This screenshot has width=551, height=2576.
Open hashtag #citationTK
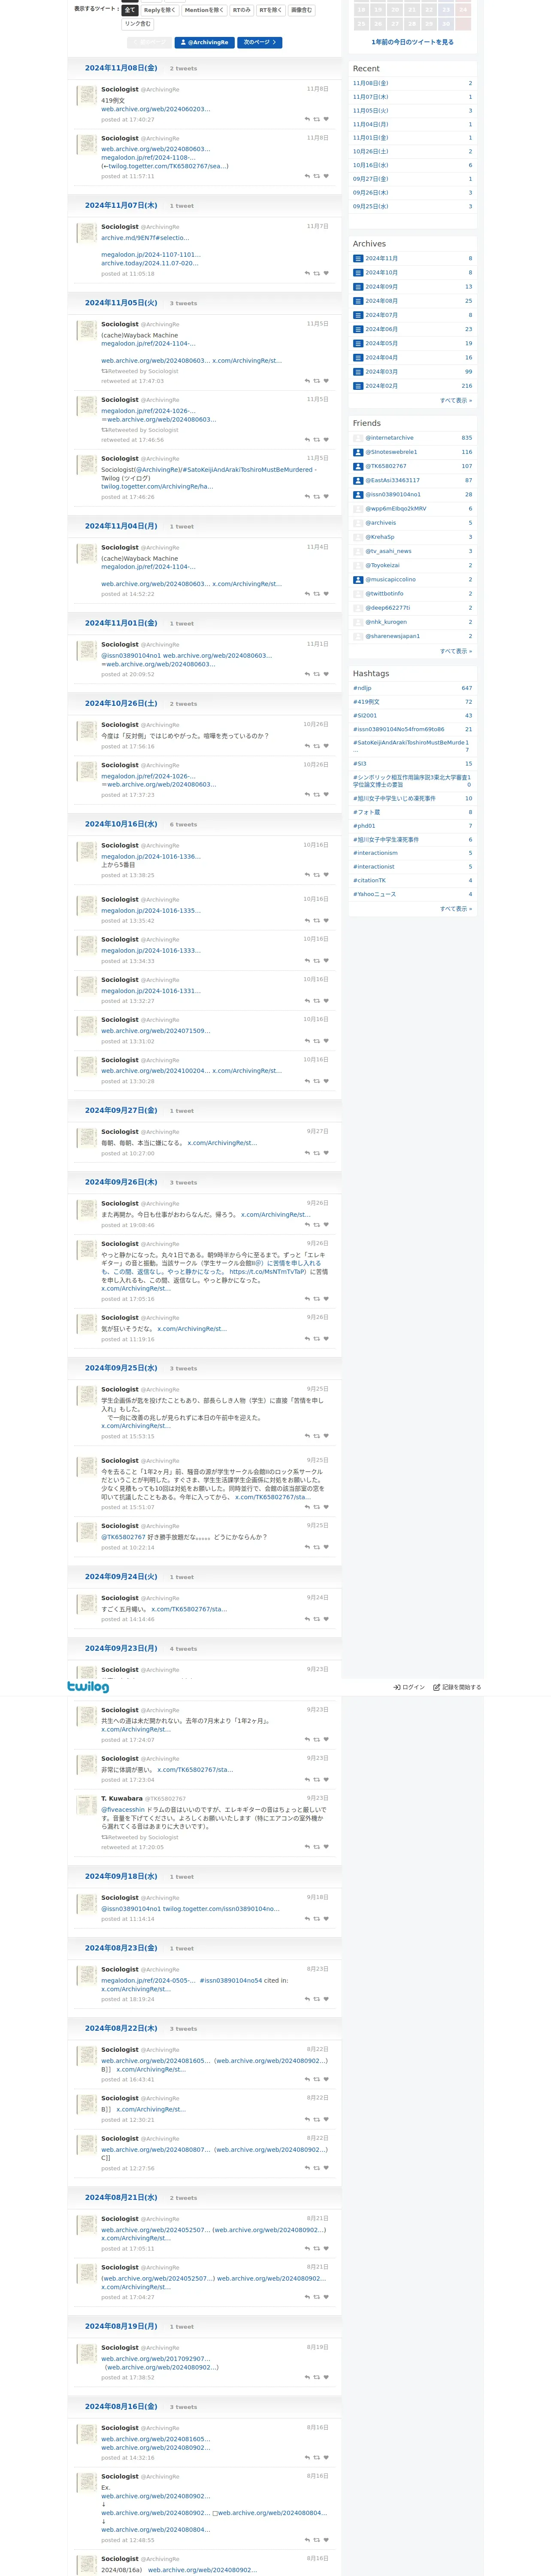[370, 881]
